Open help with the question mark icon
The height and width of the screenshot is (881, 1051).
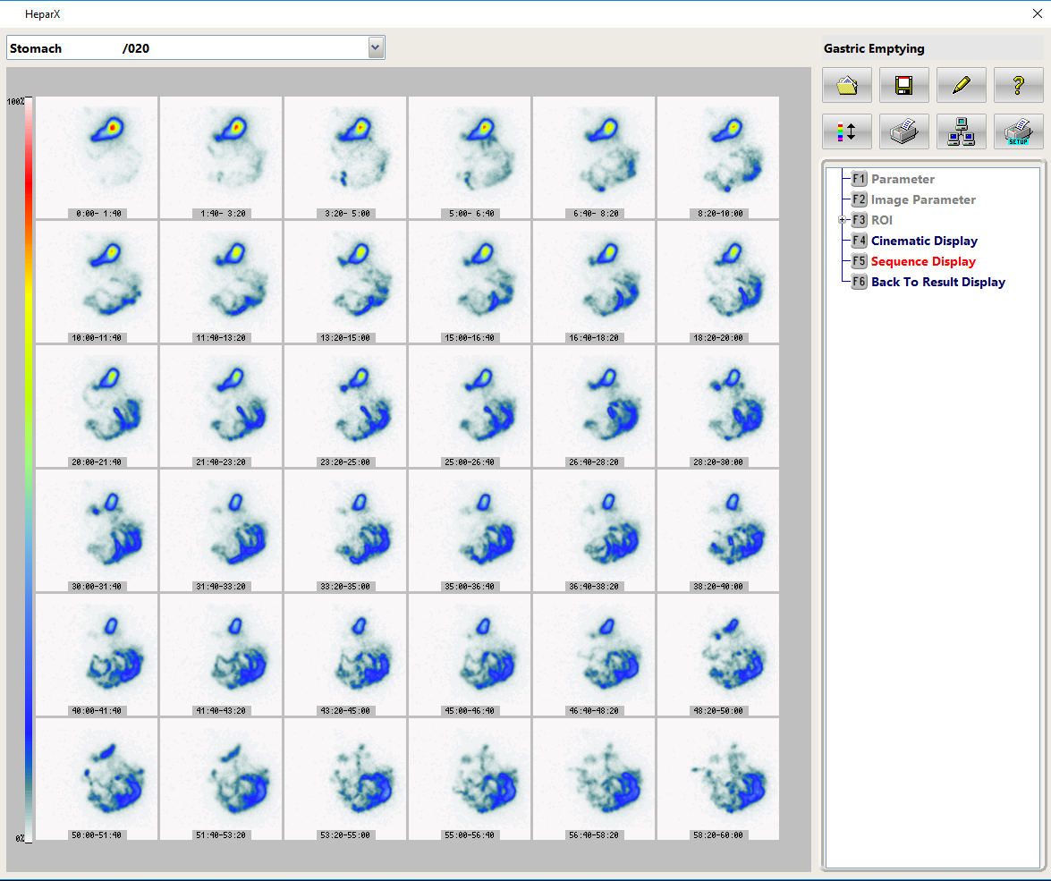tap(1018, 86)
